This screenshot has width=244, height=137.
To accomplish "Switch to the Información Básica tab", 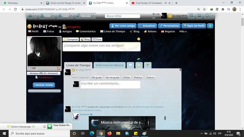I will click(109, 65).
